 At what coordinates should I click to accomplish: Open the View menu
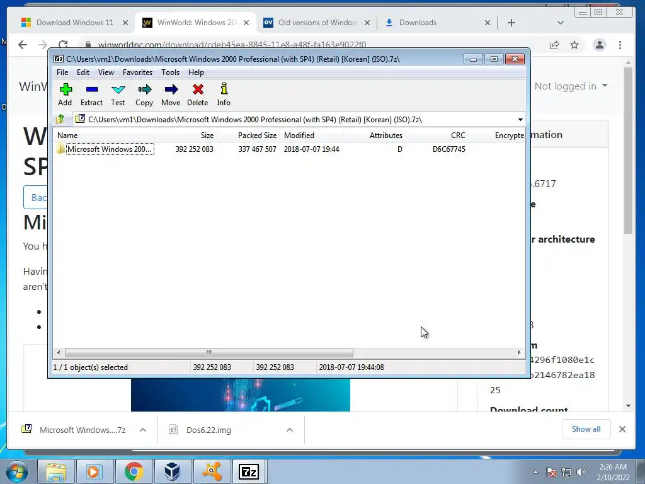click(106, 72)
